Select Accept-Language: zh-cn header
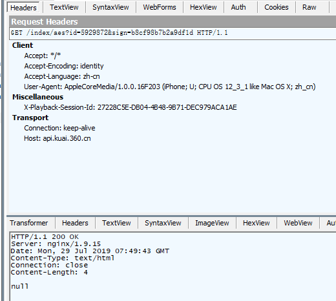This screenshot has height=301, width=336. click(x=62, y=76)
